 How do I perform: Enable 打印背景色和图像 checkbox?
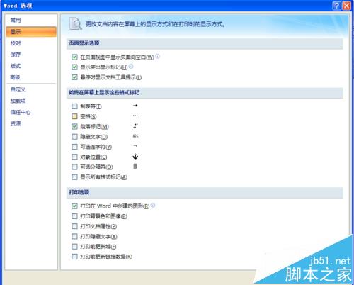tap(74, 216)
